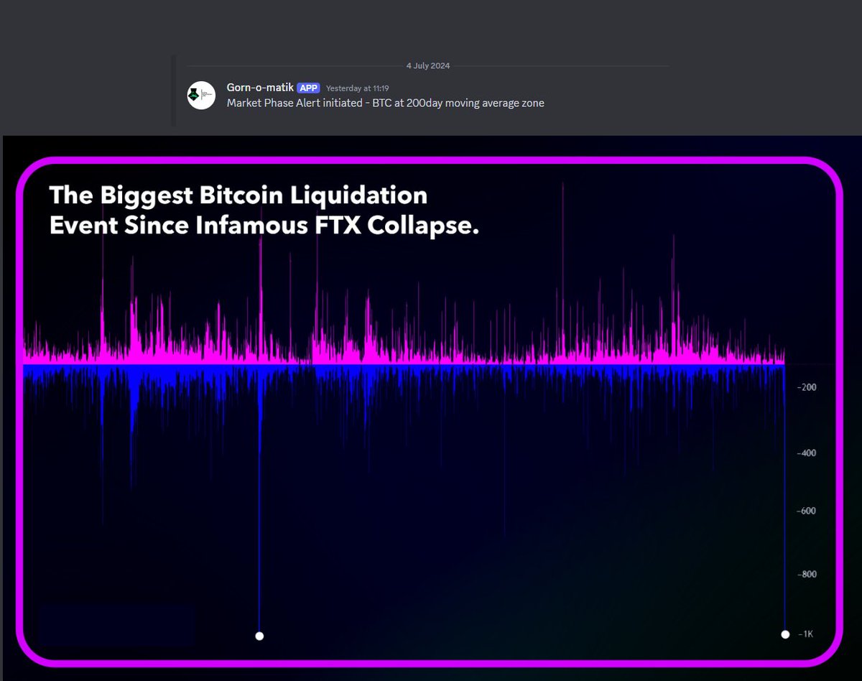The height and width of the screenshot is (681, 862).
Task: Click the 4 July 2024 date divider
Action: click(427, 65)
